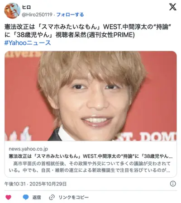Open the #Yahooニュース hashtag
Image resolution: width=181 pixels, height=203 pixels.
tap(28, 43)
